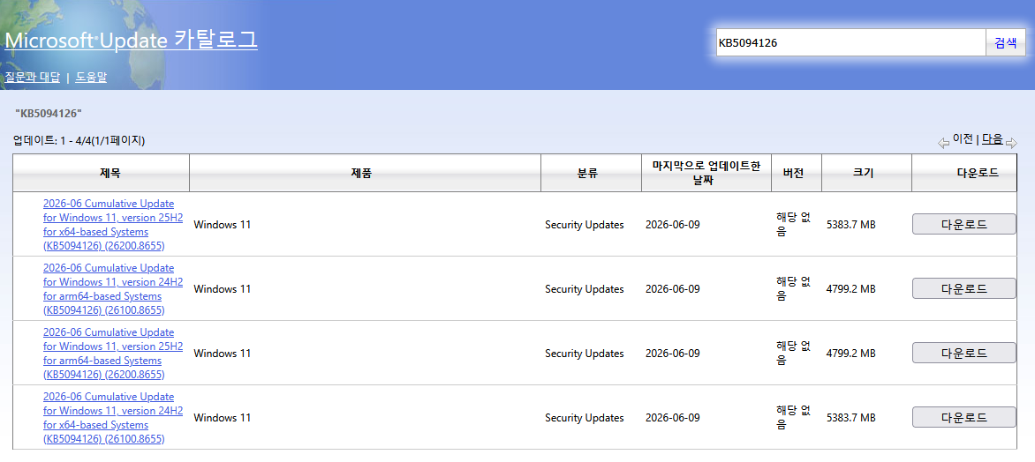Image resolution: width=1035 pixels, height=462 pixels.
Task: Sort by 마지막으로 업데이트한 날짜 column header
Action: click(706, 173)
